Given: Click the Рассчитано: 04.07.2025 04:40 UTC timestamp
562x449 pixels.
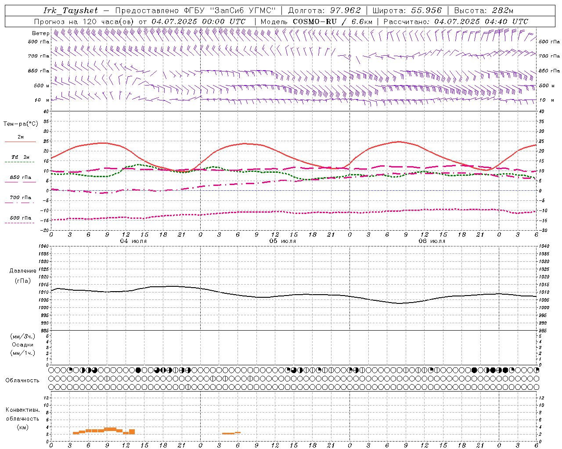Looking at the screenshot, I should click(x=456, y=21).
